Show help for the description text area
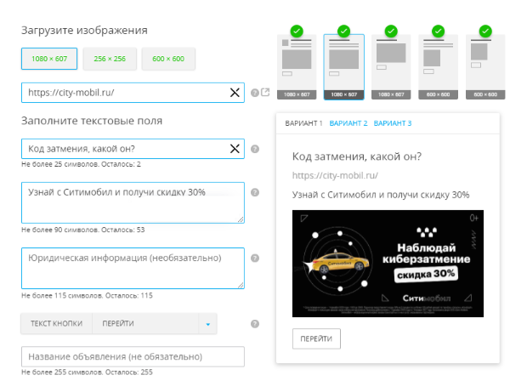 [255, 192]
